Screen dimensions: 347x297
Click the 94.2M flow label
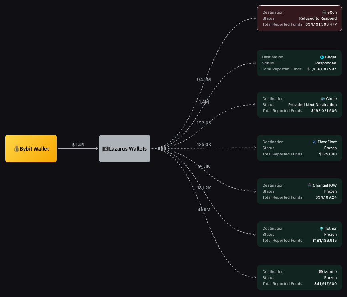coord(204,80)
